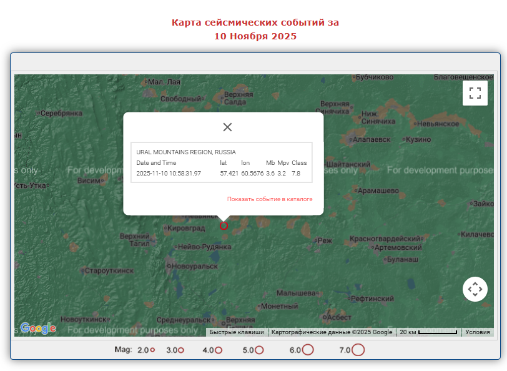Viewport: 507px width, 371px height.
Task: Click the Нейво-Рудянка label
Action: click(204, 247)
